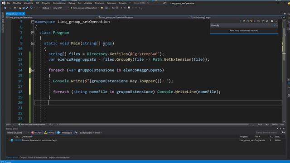The width and height of the screenshot is (290, 163).
Task: Click the Linq_group_setOperation start button label
Action: (85, 8)
